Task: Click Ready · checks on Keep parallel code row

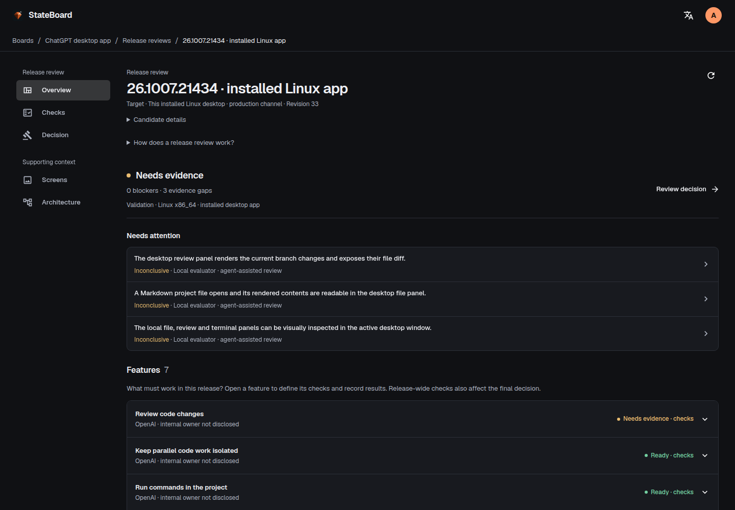Action: 669,455
